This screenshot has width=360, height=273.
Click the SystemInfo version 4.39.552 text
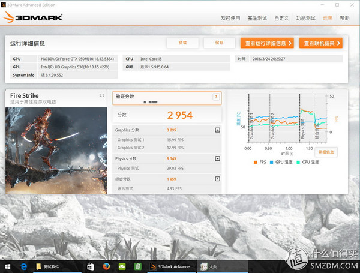[x=52, y=75]
